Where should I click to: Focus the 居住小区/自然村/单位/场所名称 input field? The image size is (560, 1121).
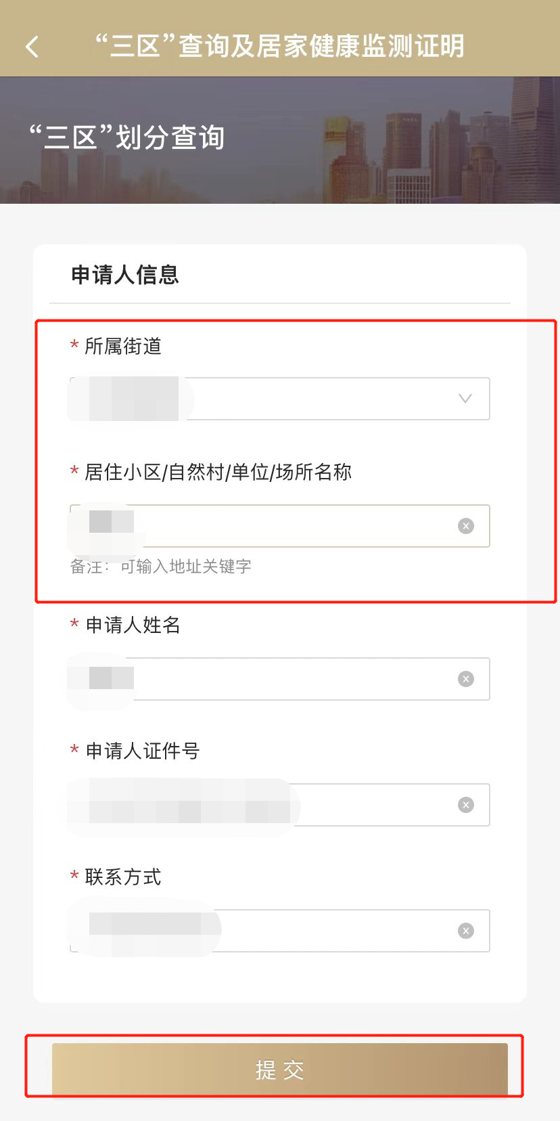[x=280, y=526]
